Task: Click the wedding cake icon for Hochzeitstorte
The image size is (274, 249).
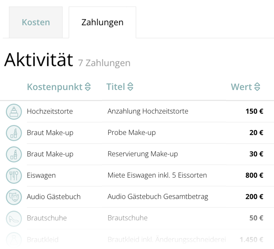Action: (x=14, y=112)
